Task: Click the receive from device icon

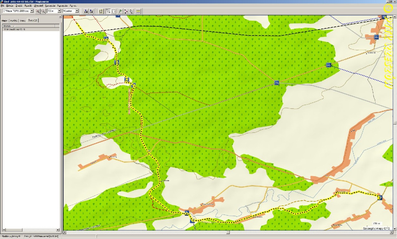Action: coord(91,11)
